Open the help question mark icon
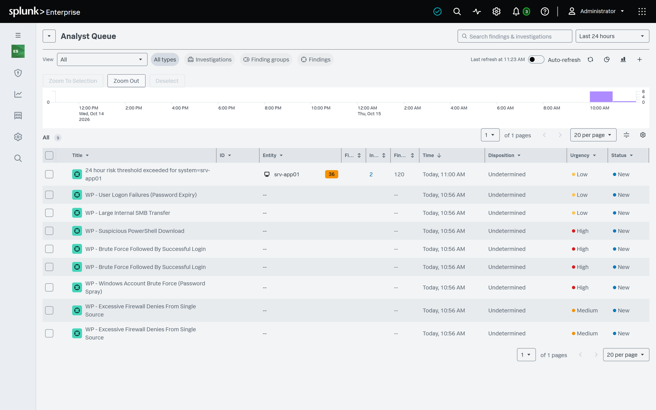656x410 pixels. [x=545, y=12]
